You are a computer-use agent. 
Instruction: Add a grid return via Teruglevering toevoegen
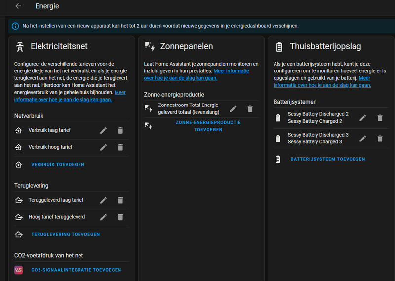[65, 234]
